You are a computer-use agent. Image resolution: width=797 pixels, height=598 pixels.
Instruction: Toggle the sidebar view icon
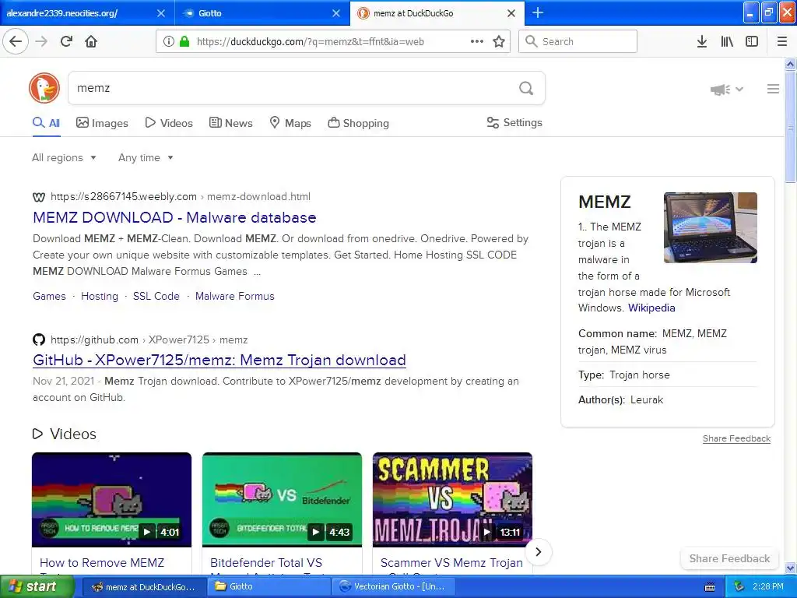(752, 41)
